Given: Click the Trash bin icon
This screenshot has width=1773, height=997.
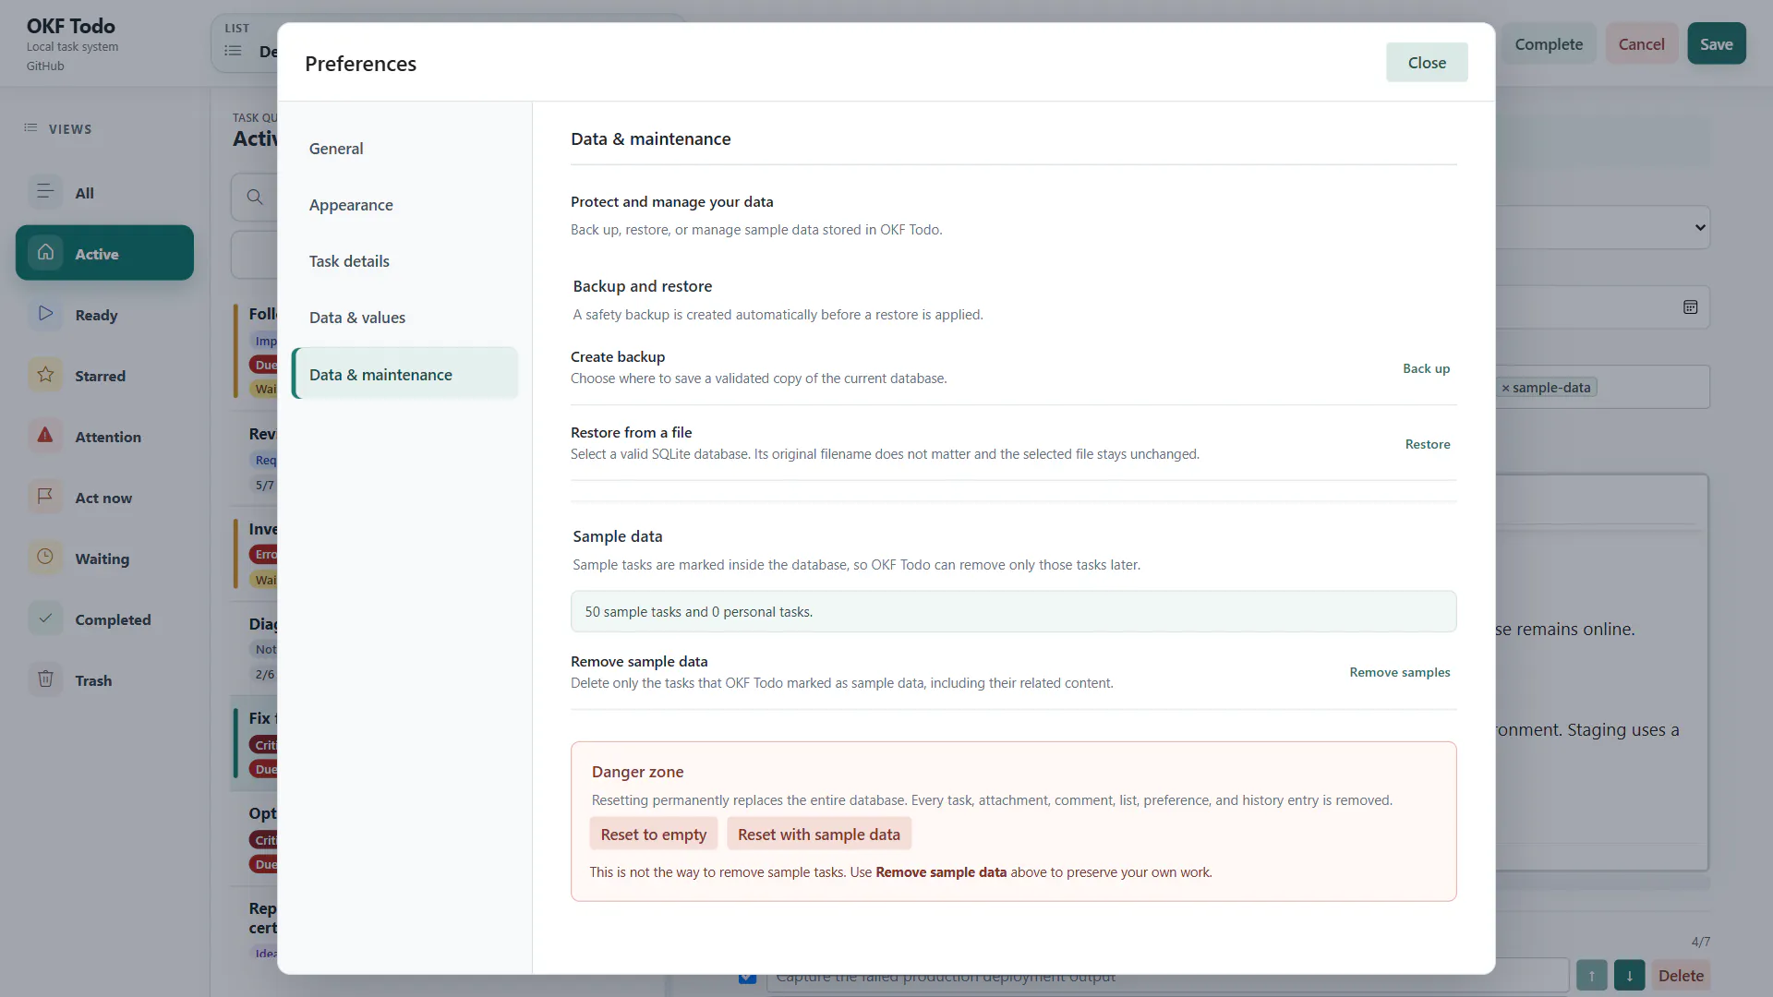Looking at the screenshot, I should [44, 679].
